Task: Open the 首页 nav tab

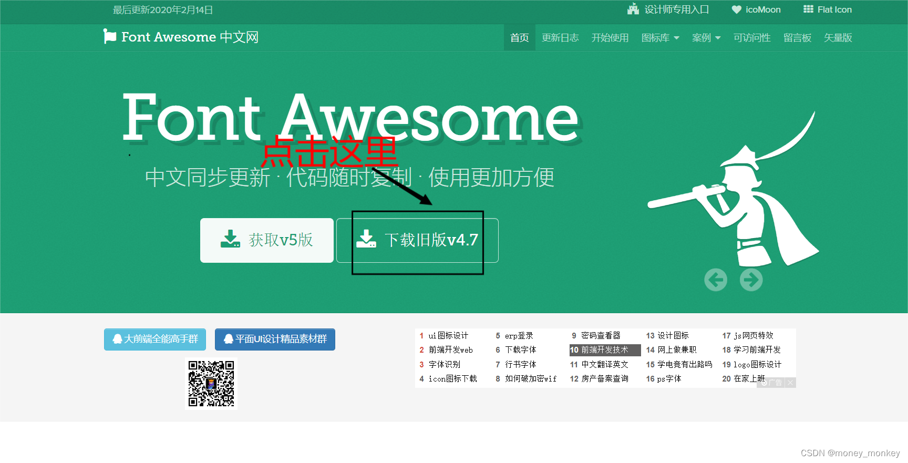Action: click(x=520, y=38)
